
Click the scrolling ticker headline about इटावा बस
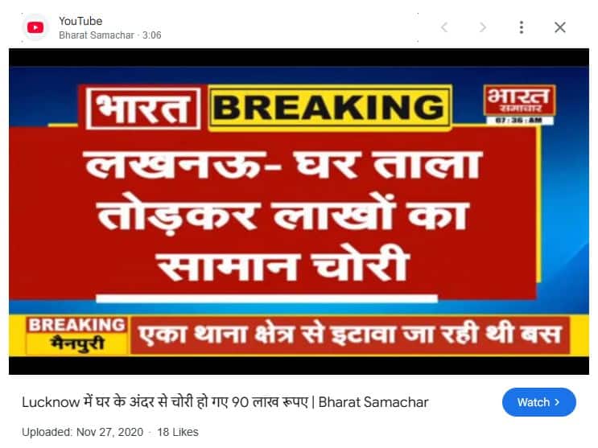pos(350,335)
